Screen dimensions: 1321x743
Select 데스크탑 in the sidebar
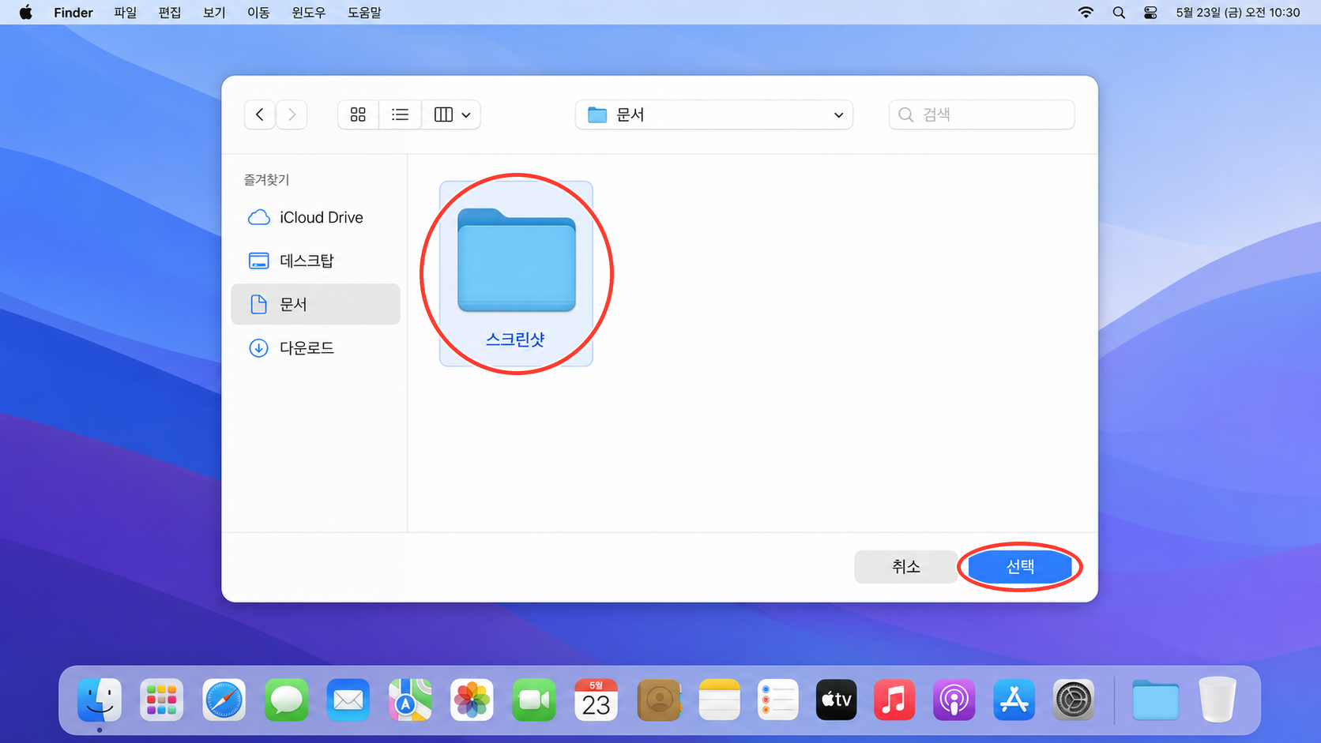click(315, 261)
